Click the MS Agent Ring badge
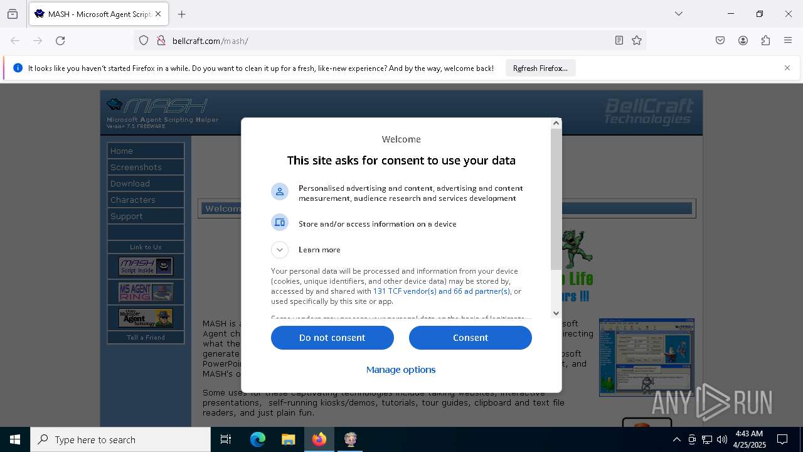Screen dimensions: 803x452 click(146, 292)
